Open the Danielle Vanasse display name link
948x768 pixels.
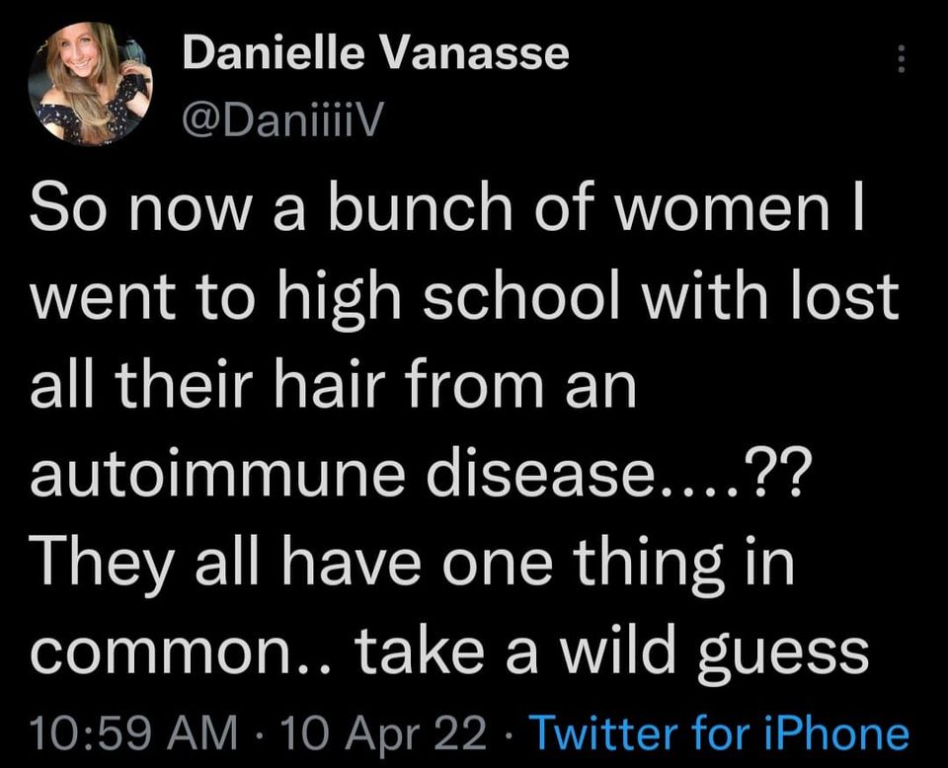376,52
